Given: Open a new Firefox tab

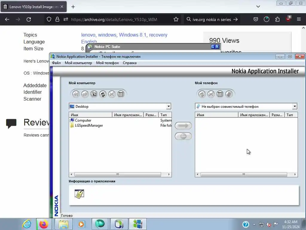Looking at the screenshot, I should pos(73,7).
